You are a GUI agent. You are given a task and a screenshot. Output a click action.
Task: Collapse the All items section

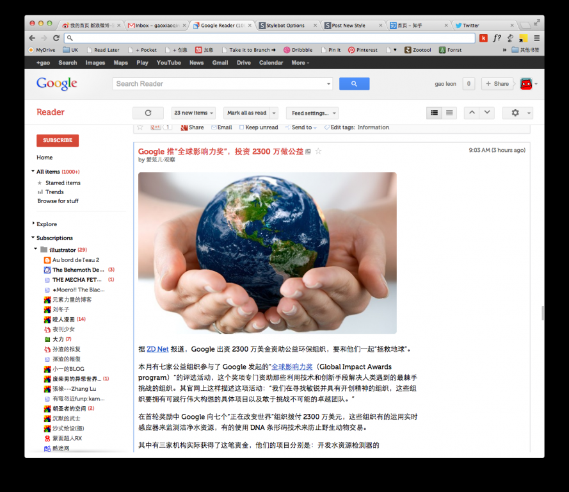[x=33, y=171]
